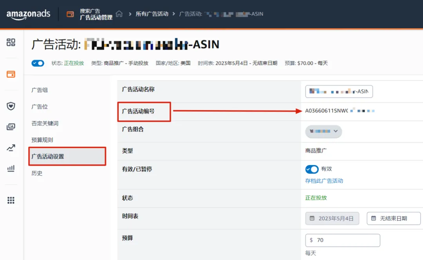This screenshot has height=260, width=423.
Task: Select the orange campaigns card icon in sidebar
Action: 11,74
